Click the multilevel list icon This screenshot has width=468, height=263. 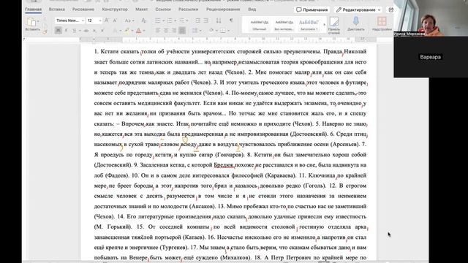click(x=181, y=20)
